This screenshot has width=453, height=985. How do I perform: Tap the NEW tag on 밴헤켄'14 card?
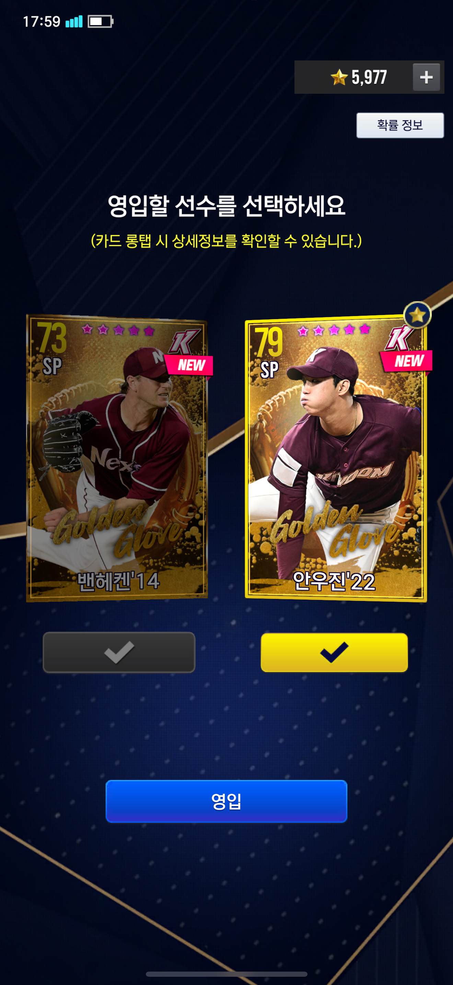pyautogui.click(x=188, y=365)
